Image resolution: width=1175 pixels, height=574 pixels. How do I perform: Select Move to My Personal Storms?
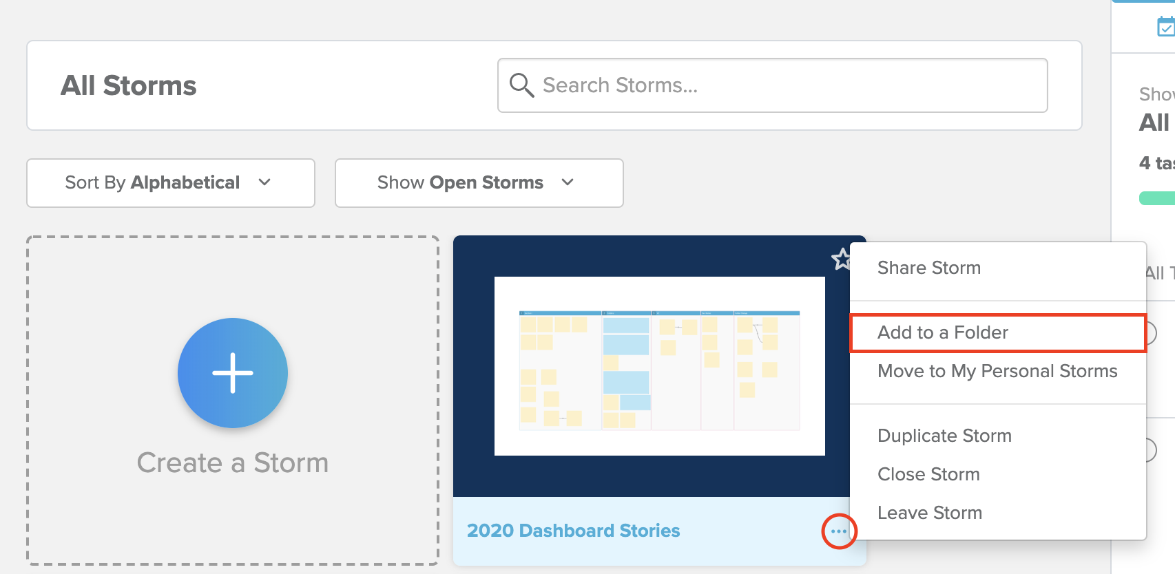tap(998, 371)
